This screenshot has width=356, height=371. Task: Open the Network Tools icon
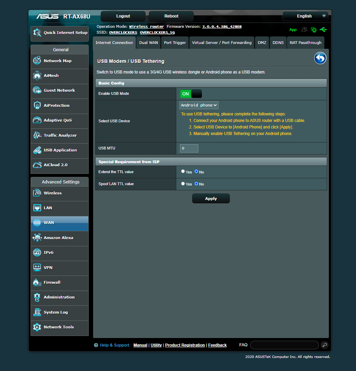pyautogui.click(x=37, y=327)
